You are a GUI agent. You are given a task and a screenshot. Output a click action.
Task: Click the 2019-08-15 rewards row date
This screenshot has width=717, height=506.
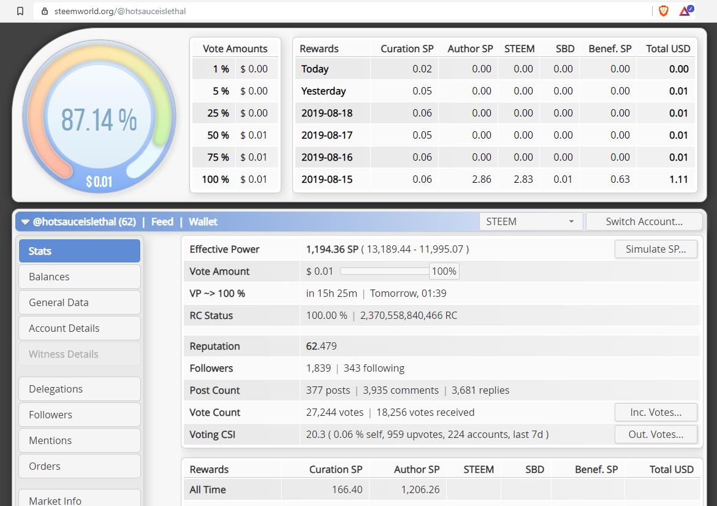[327, 179]
